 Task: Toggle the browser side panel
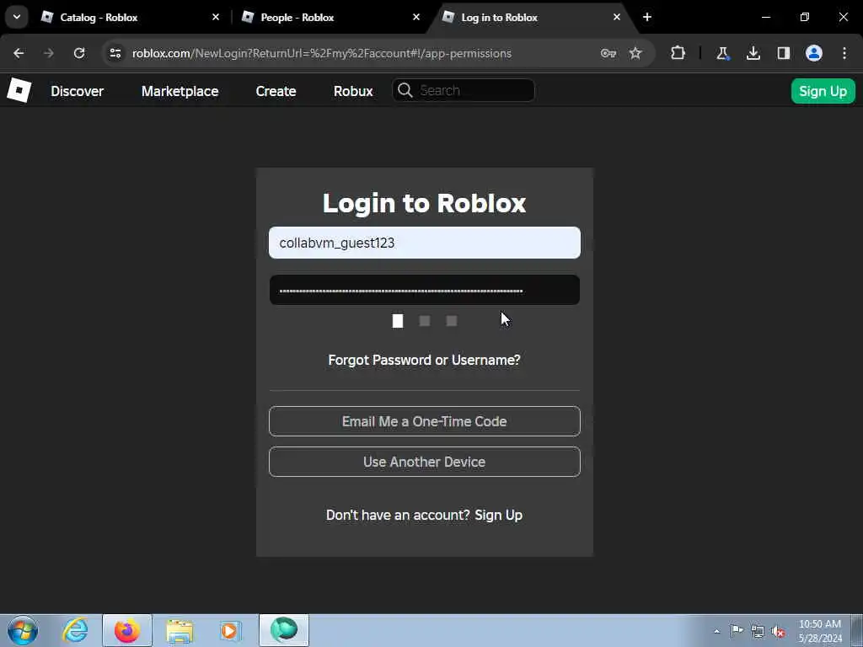click(784, 53)
